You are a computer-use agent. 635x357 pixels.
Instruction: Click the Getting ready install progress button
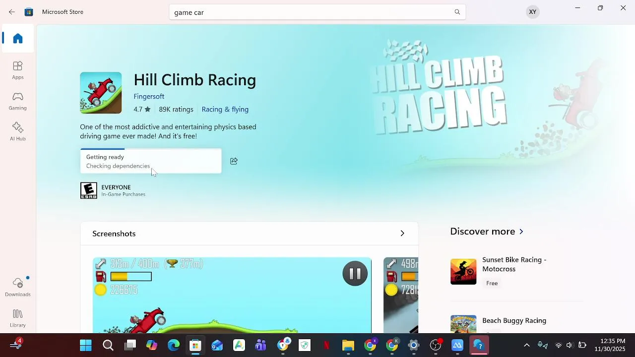[151, 161]
